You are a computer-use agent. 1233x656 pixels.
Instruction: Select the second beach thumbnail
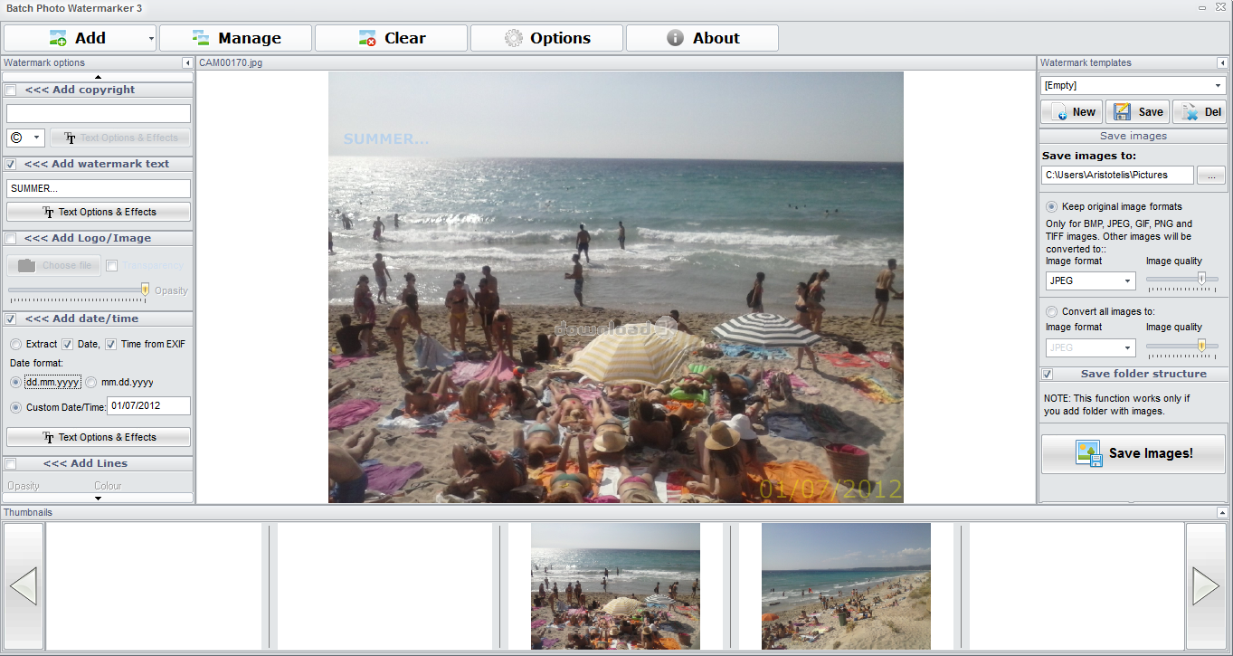[x=846, y=585]
